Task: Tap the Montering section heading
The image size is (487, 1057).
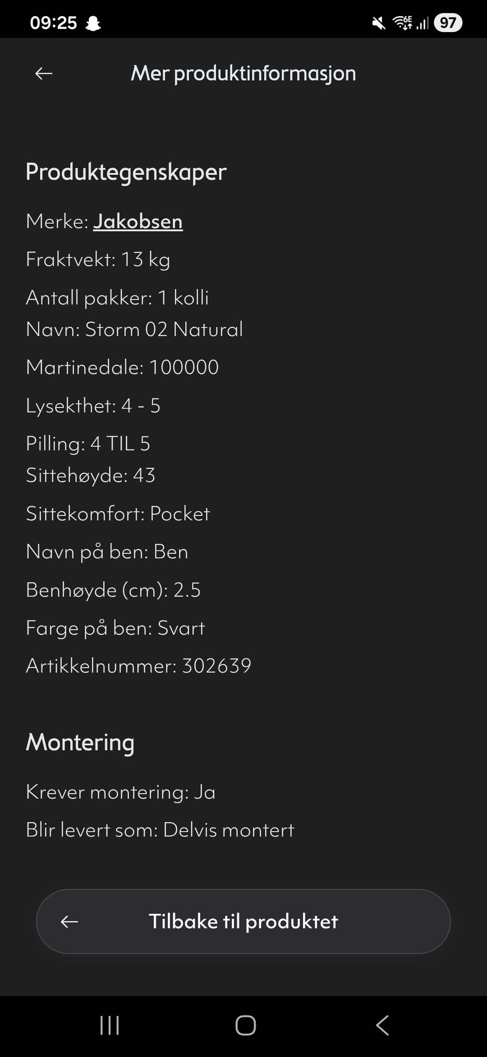Action: point(80,742)
